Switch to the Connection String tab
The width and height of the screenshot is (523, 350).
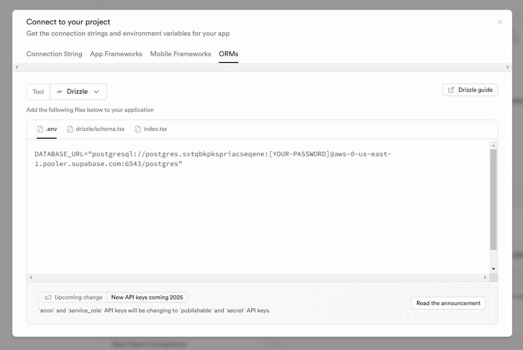(x=54, y=54)
